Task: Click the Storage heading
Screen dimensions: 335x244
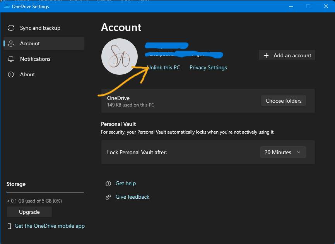Action: coord(16,184)
